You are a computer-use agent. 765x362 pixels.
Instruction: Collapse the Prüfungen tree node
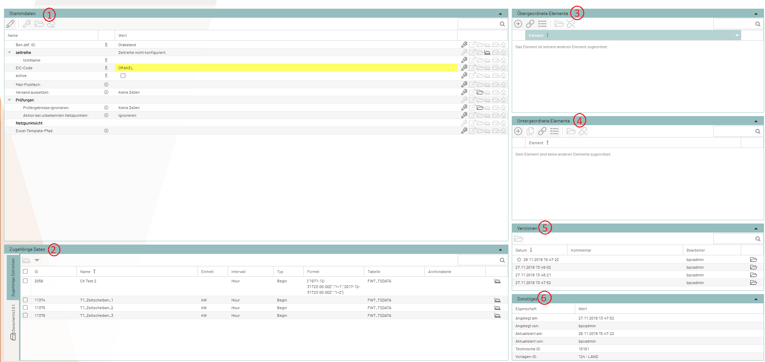coord(9,100)
